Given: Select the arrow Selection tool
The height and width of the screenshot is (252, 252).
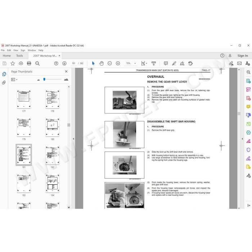Looking at the screenshot, I should point(93,63).
